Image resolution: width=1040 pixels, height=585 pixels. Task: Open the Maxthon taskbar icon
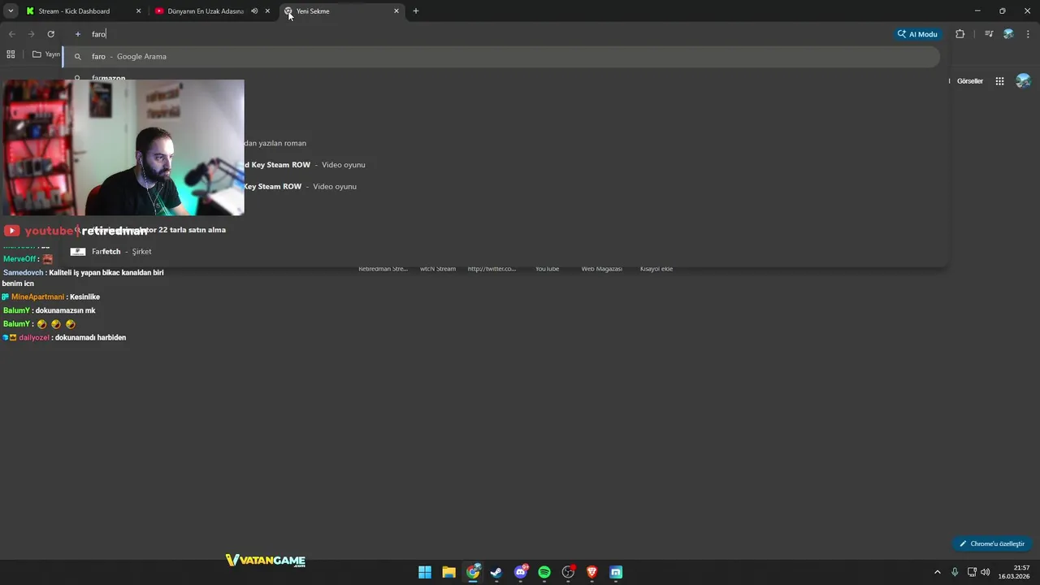coord(616,572)
